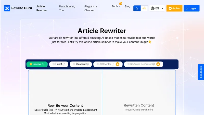The width and height of the screenshot is (204, 115).
Task: Switch to dark mode moon icon
Action: point(137,8)
